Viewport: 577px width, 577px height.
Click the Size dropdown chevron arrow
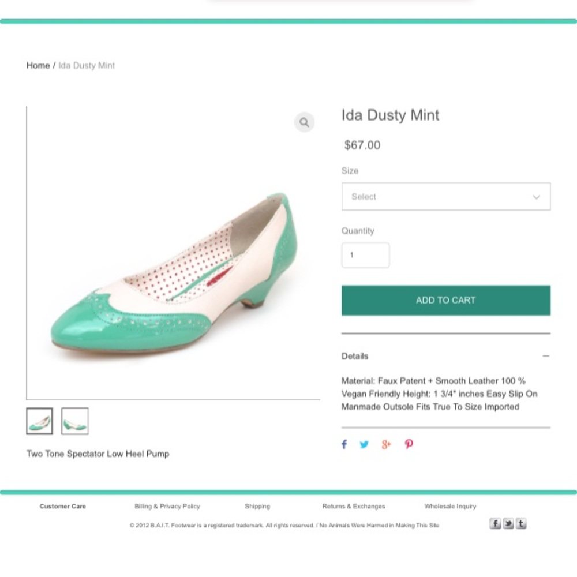pyautogui.click(x=537, y=197)
